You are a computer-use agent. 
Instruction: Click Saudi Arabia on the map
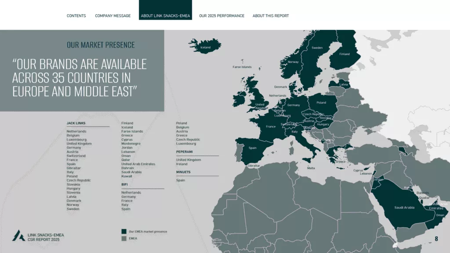[404, 207]
